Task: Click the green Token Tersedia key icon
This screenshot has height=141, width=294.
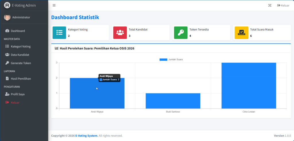Action: pos(181,32)
